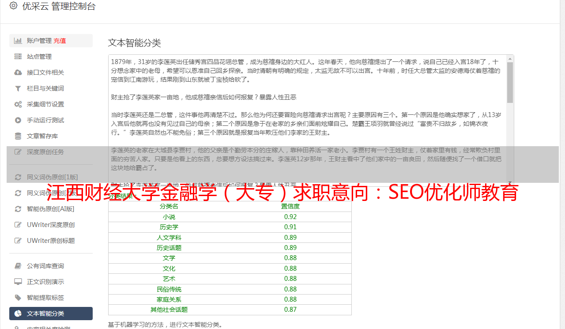
Task: Click the 家庭关系 category cell
Action: (x=169, y=299)
